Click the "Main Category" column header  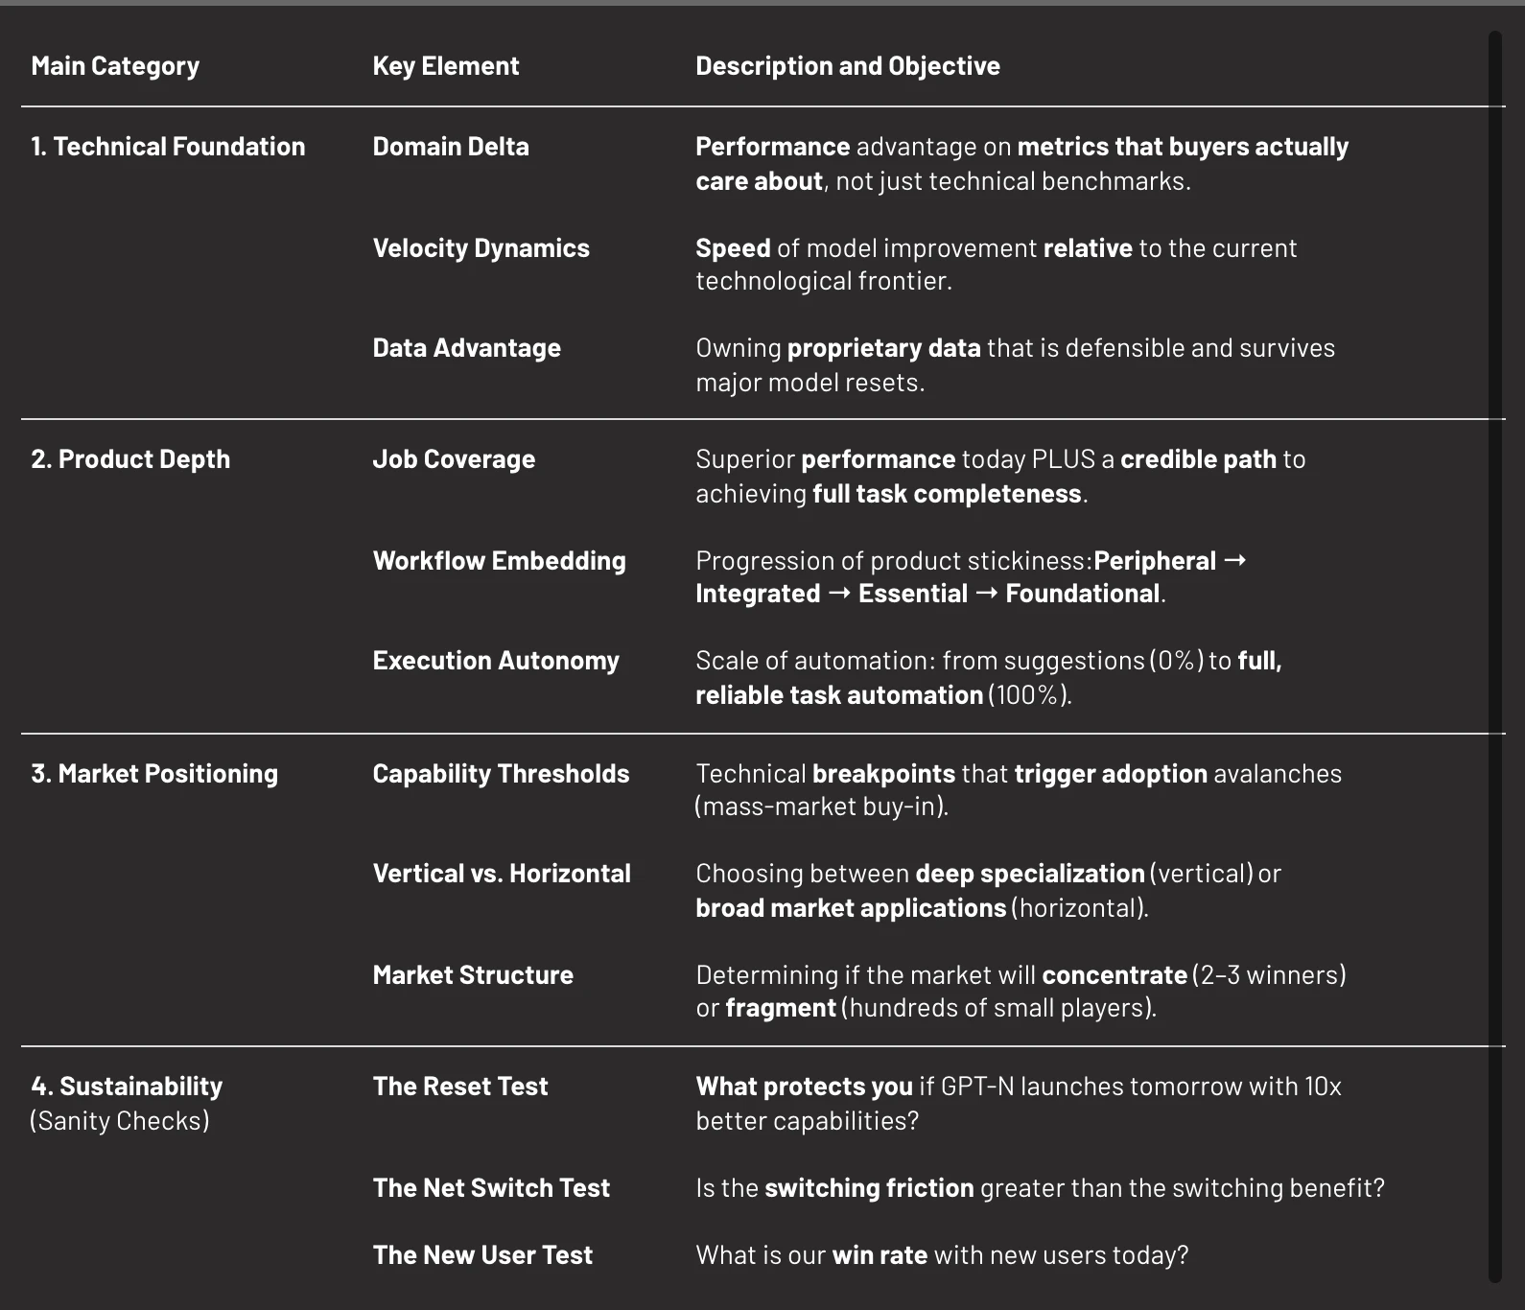[115, 66]
